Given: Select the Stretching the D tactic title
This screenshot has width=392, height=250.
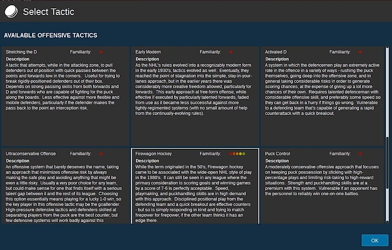Looking at the screenshot, I should pyautogui.click(x=21, y=52).
